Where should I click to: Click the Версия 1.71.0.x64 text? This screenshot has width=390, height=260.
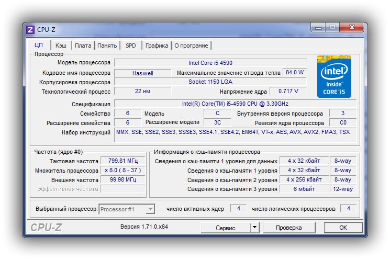(144, 227)
